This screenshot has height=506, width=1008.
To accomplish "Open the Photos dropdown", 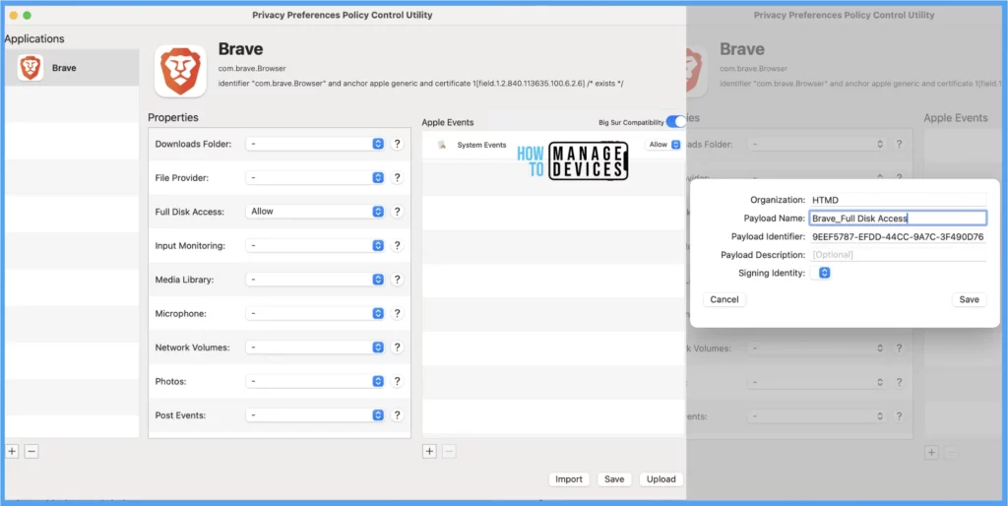I will click(315, 381).
